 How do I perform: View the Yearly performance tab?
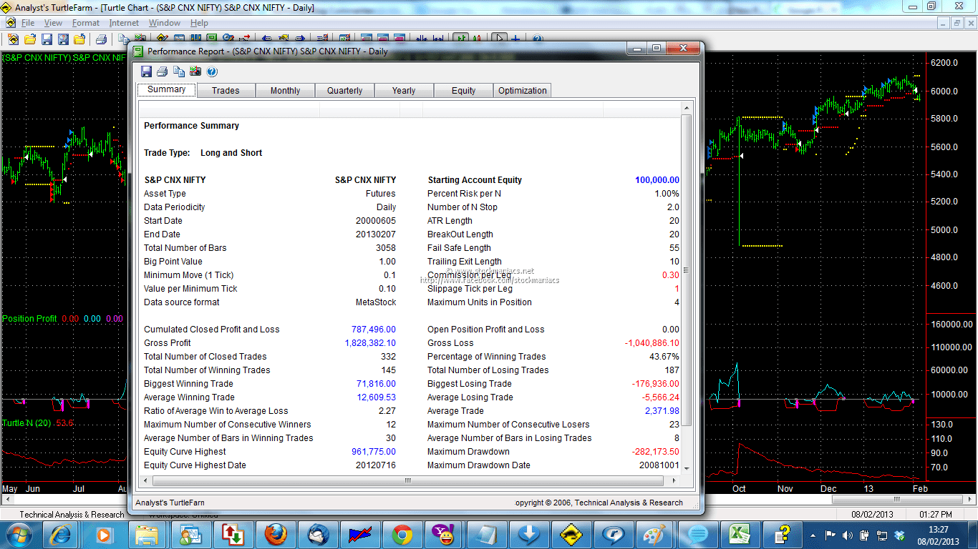pos(403,90)
